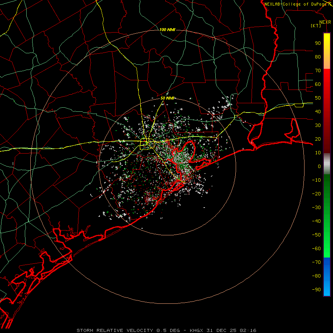
Task: Select the "0" value on the velocity scale
Action: (x=319, y=166)
